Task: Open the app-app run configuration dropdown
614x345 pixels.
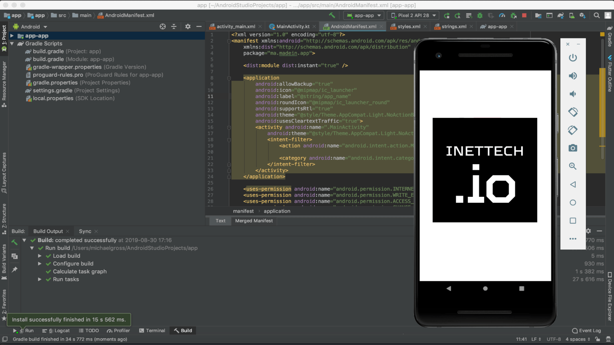Action: click(x=363, y=16)
